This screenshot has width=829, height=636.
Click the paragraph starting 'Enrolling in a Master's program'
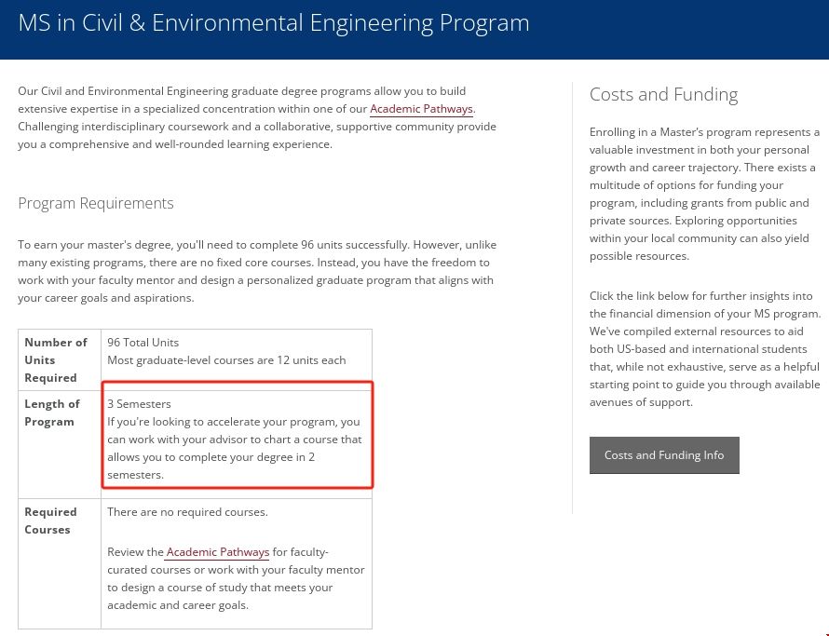click(704, 194)
